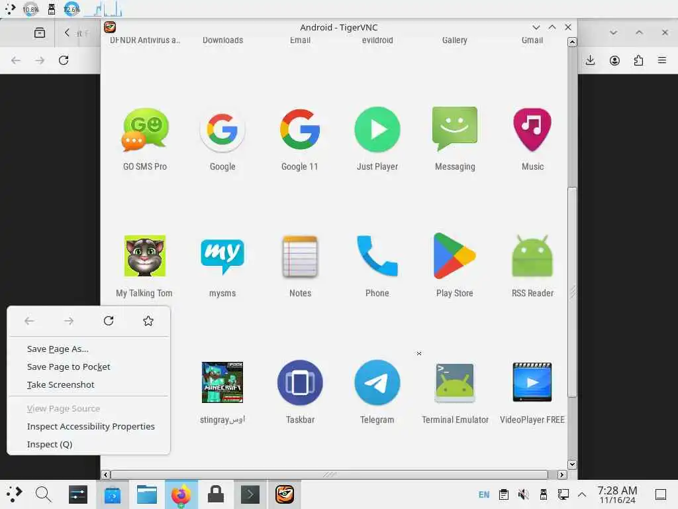
Task: Open the Email app label
Action: click(300, 40)
